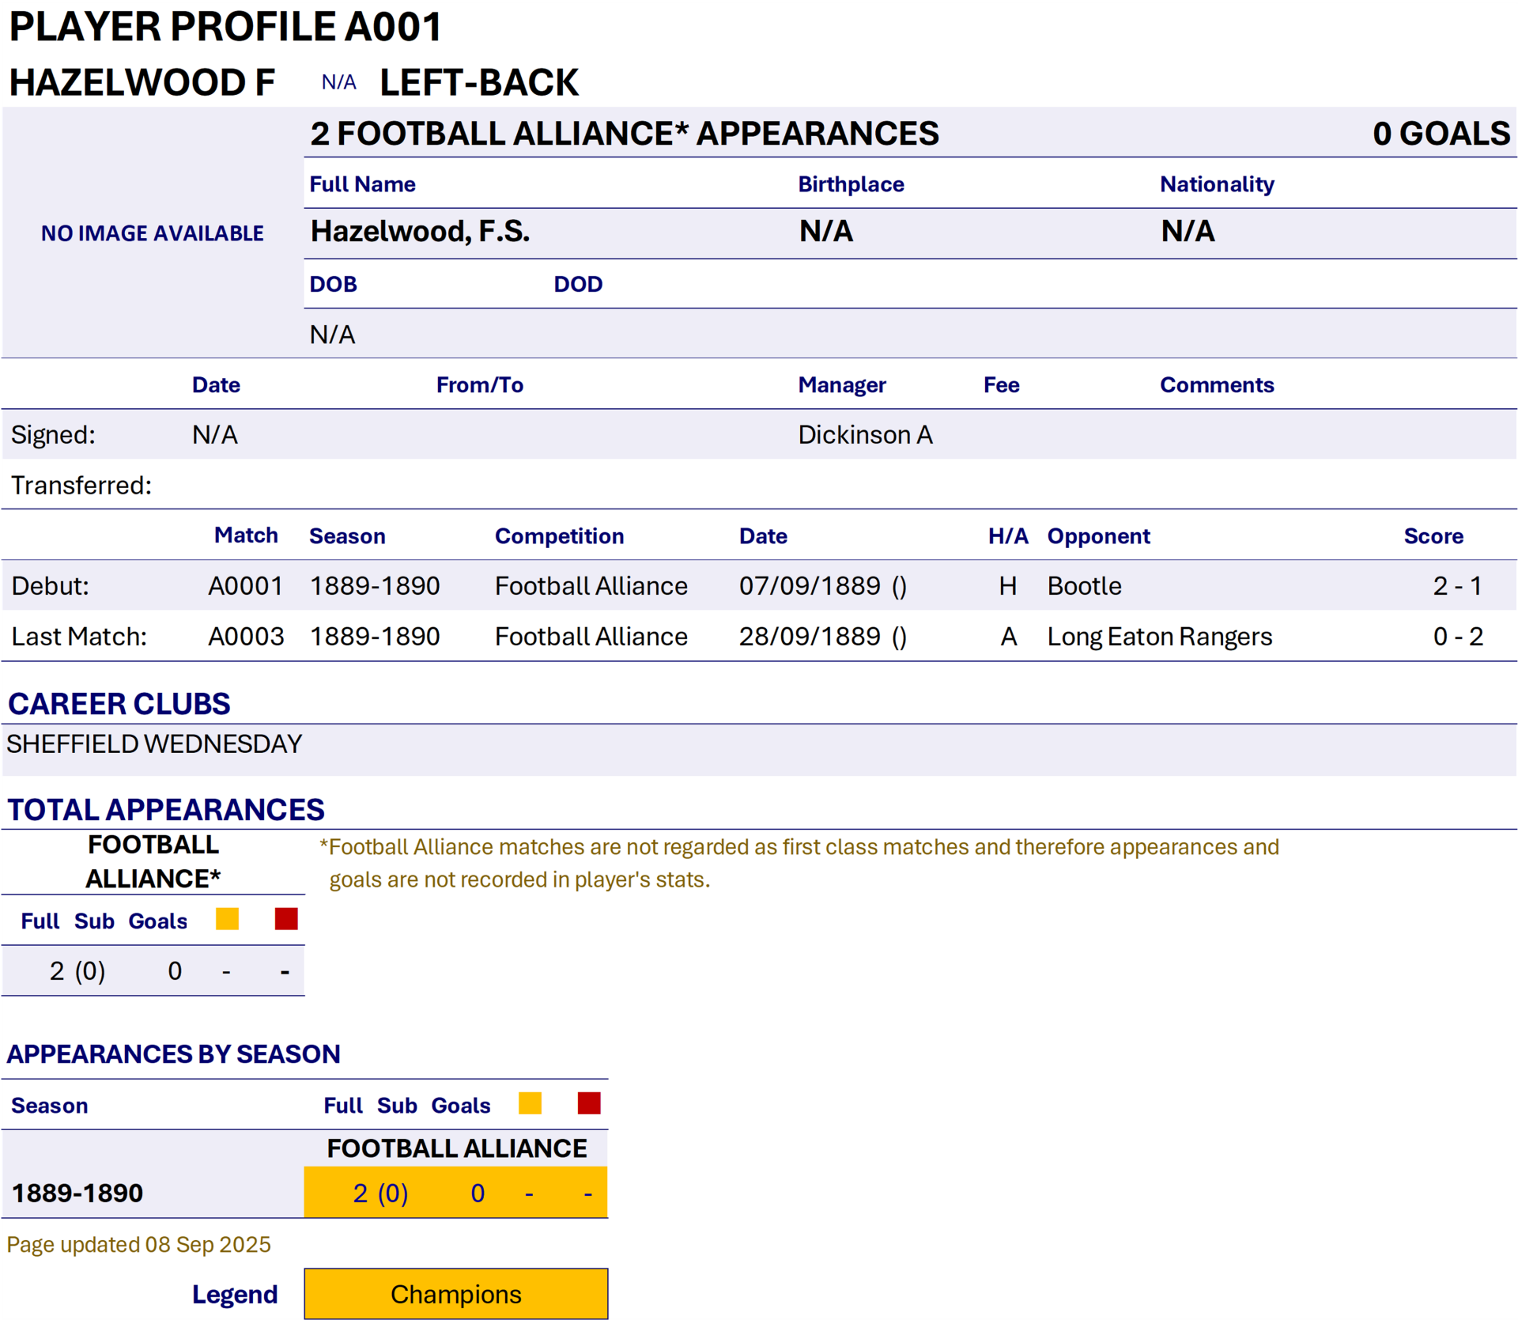Screen dimensions: 1518x1320
Task: Click red card icon in Appearances by Season
Action: tap(589, 1103)
